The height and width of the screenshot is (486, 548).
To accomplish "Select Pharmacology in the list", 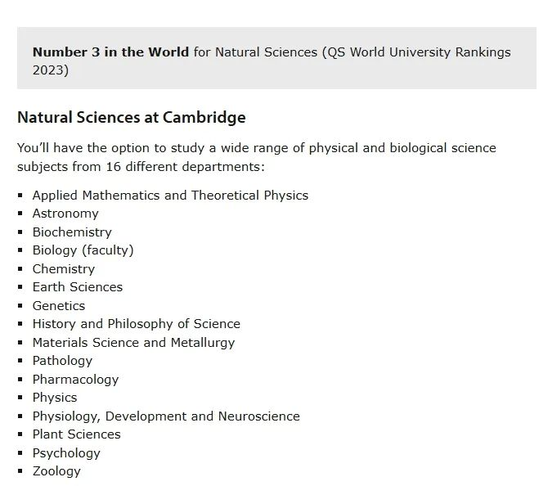I will tap(75, 380).
